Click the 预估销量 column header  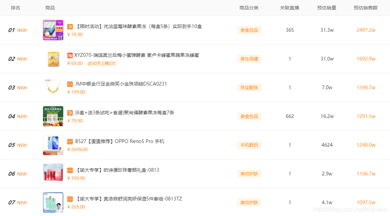click(327, 8)
